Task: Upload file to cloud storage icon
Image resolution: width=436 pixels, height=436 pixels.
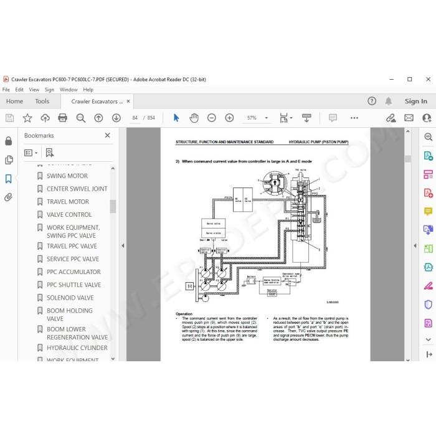Action: (45, 118)
